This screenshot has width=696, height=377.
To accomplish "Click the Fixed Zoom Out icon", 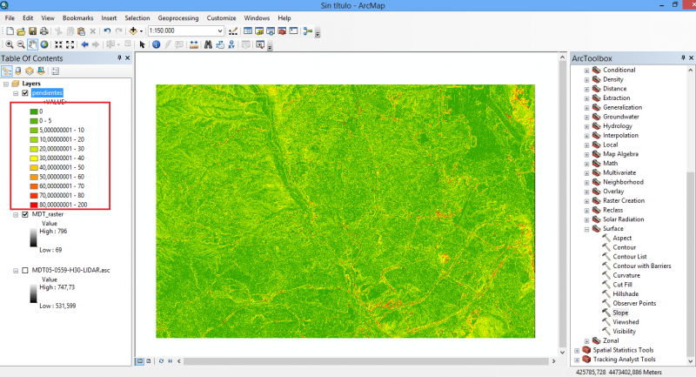I will click(70, 44).
